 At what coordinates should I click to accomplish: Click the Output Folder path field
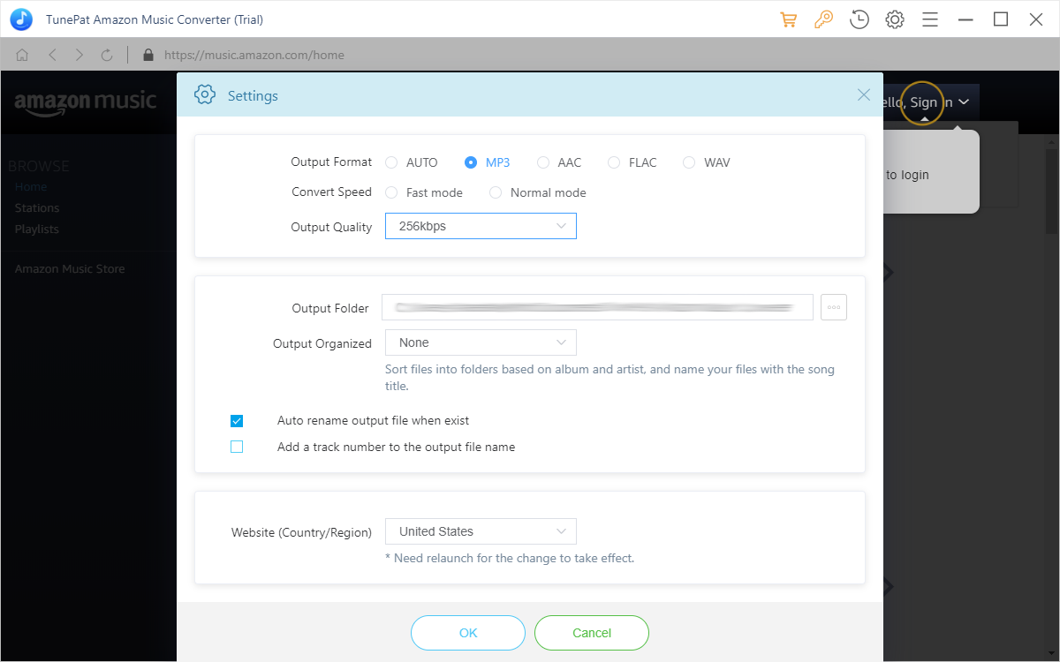597,307
